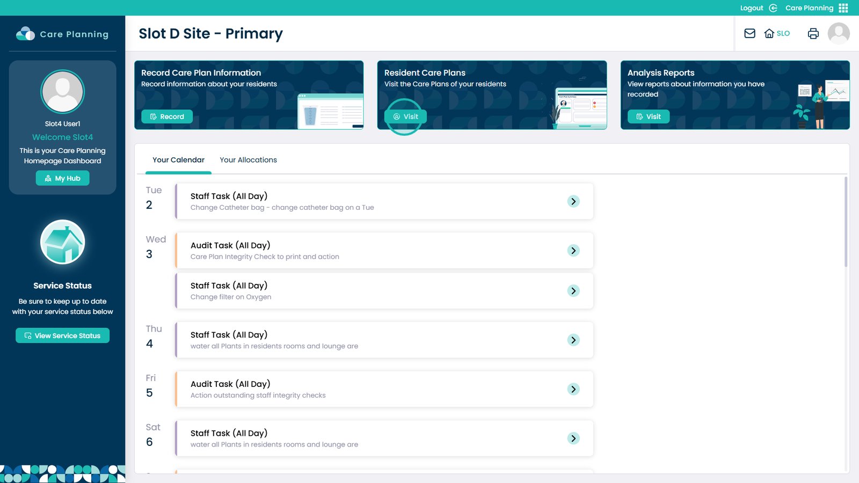This screenshot has width=859, height=483.
Task: Open the Care Planning apps grid icon
Action: [843, 8]
